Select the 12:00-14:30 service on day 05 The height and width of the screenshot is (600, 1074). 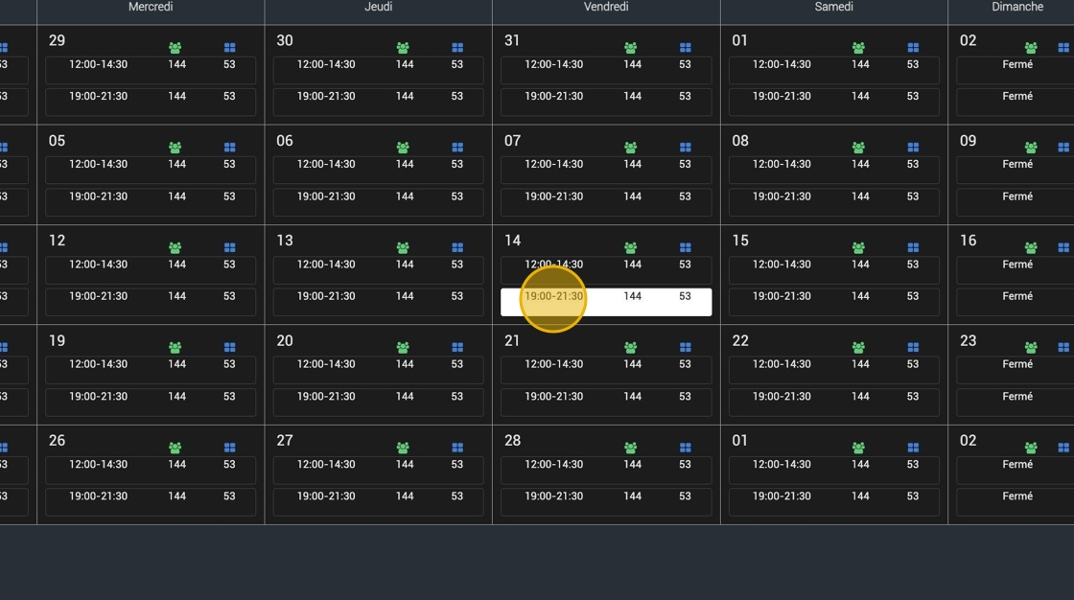[x=151, y=171]
